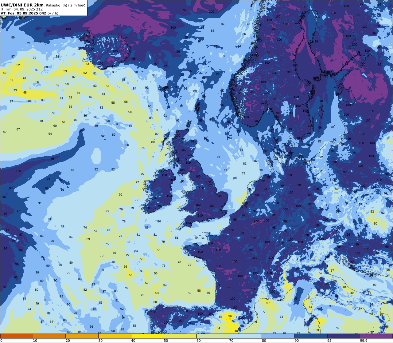Select the orange 10–20 legend swatch
This screenshot has height=343, width=393.
49,336
